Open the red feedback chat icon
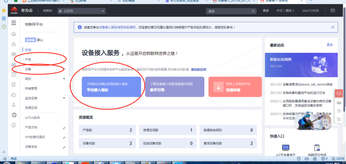Screen dimensions: 346x164 (x=339, y=93)
